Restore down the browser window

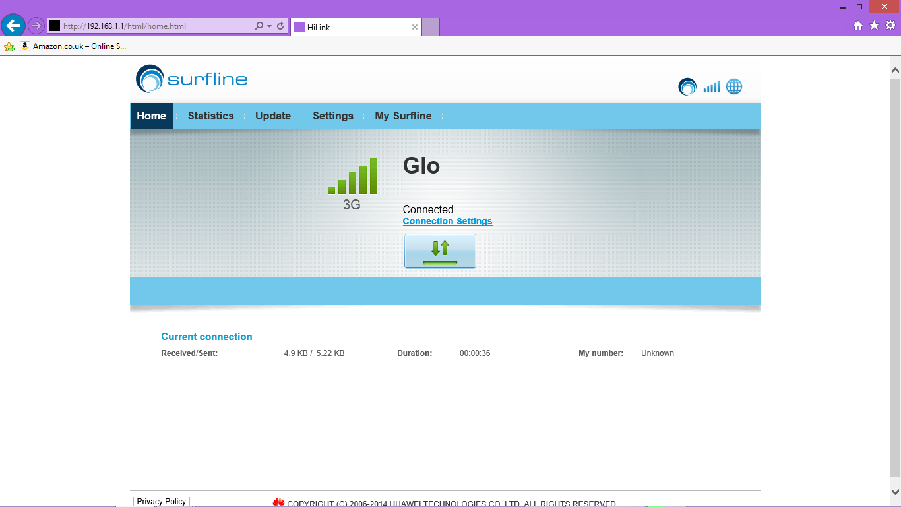860,7
